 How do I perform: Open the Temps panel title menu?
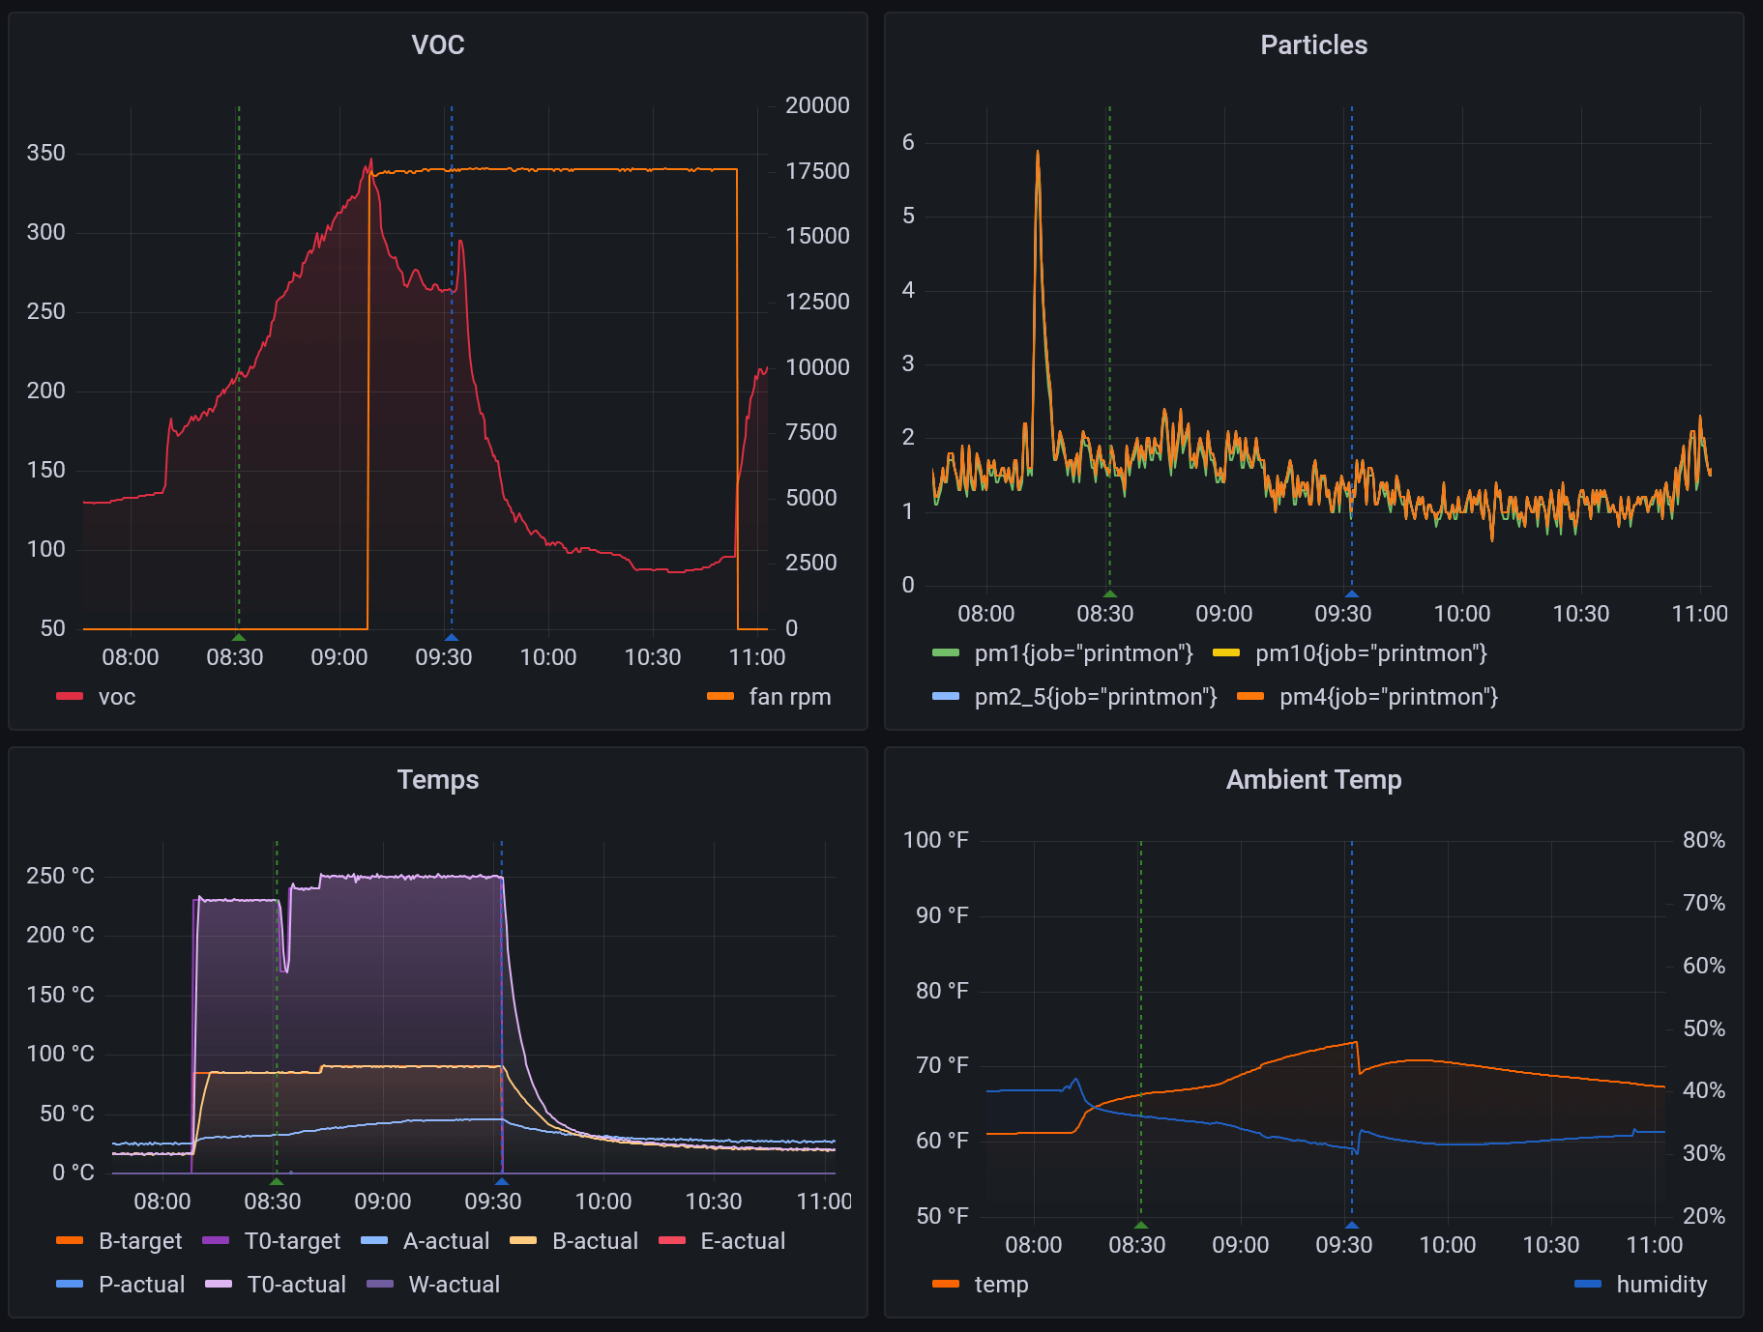tap(438, 779)
